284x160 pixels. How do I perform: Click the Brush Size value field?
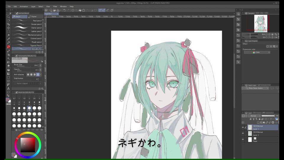click(x=35, y=65)
